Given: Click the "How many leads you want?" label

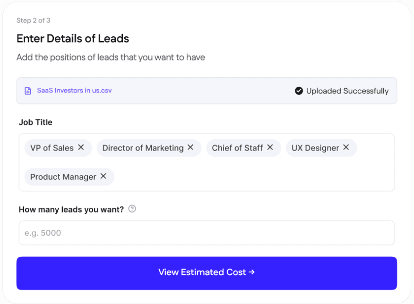Looking at the screenshot, I should 71,209.
